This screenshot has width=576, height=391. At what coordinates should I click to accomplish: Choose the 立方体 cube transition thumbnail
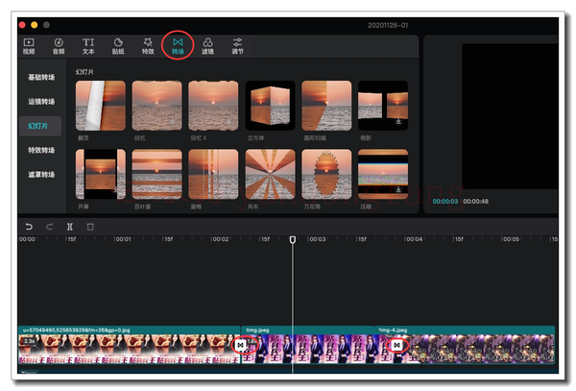270,105
